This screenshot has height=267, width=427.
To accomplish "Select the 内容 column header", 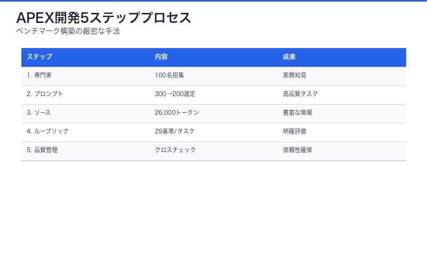I will (x=161, y=57).
